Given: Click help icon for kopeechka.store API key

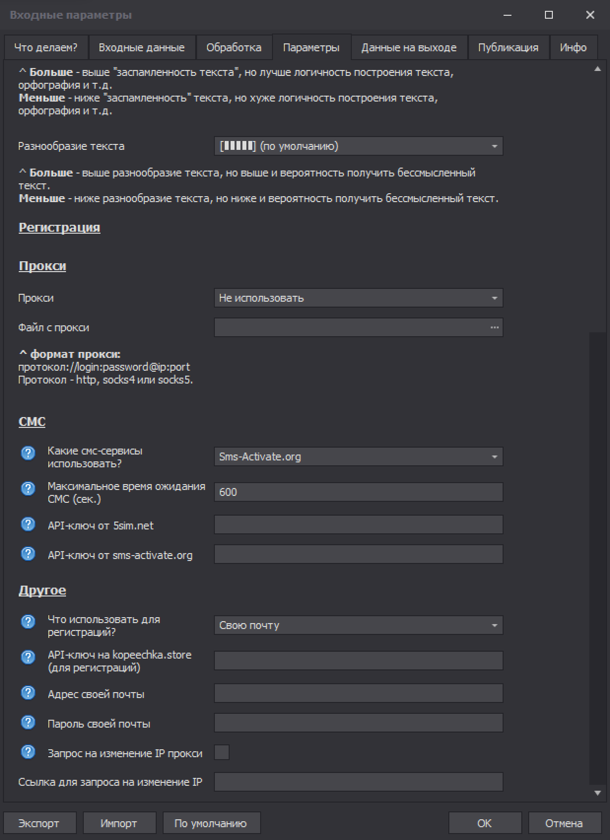Looking at the screenshot, I should click(x=28, y=657).
